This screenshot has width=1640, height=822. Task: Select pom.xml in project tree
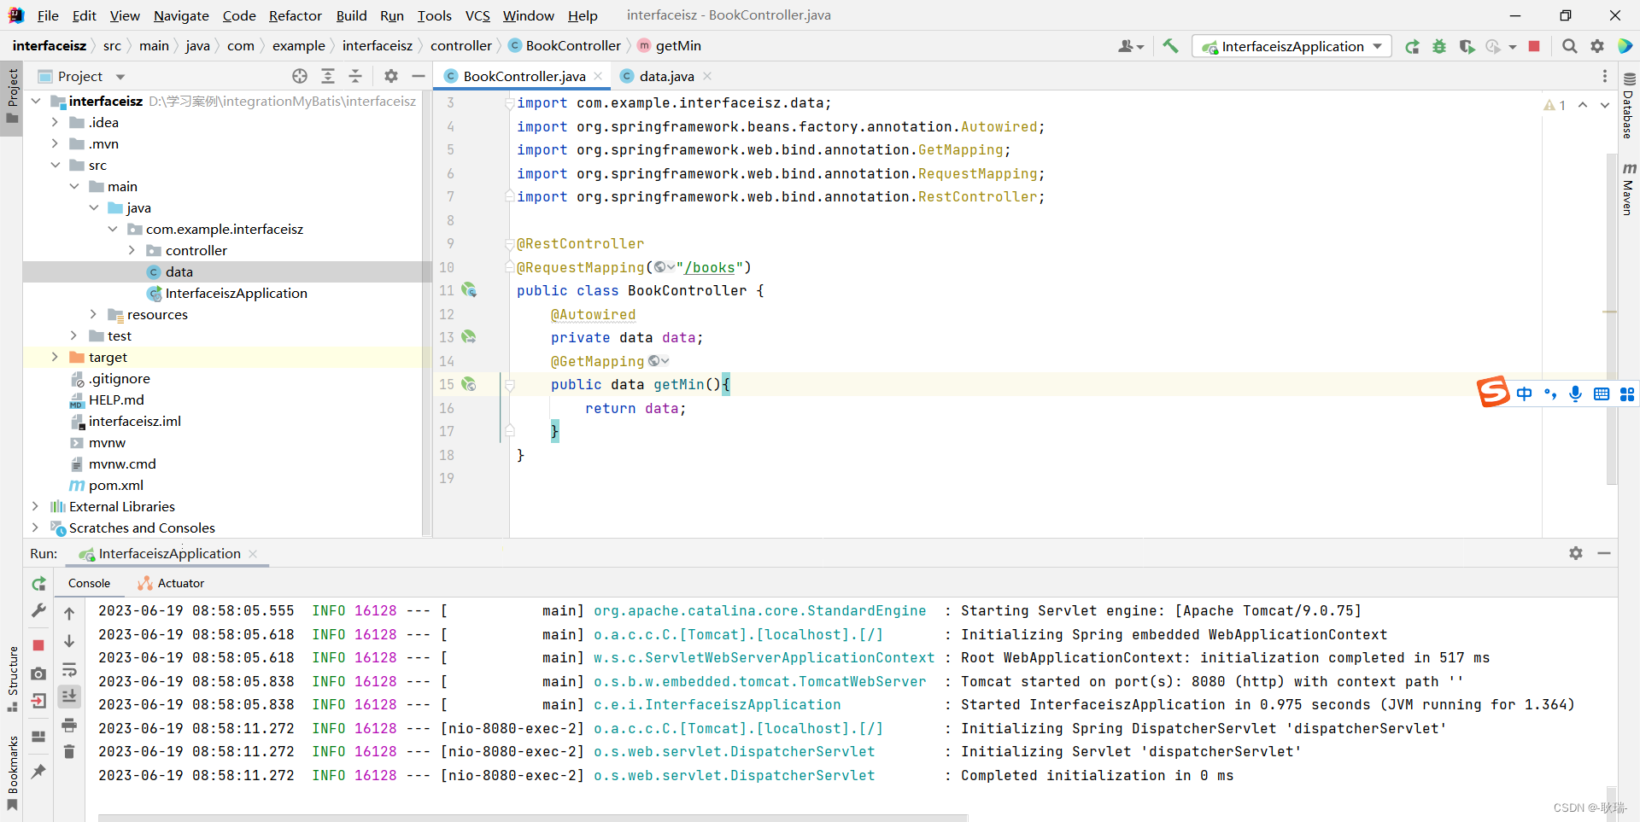coord(115,485)
